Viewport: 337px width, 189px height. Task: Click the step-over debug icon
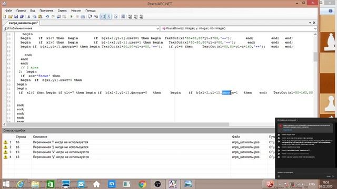90,16
